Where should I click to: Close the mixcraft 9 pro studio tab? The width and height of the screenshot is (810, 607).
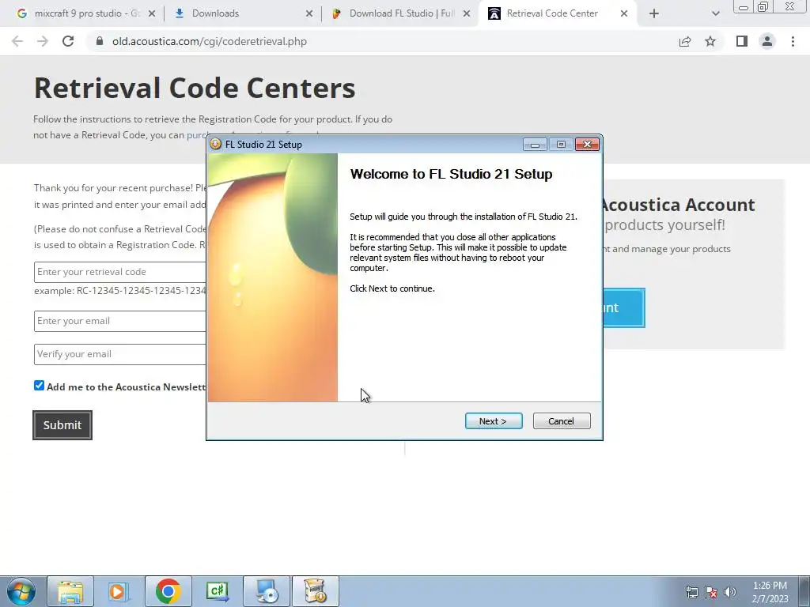[x=152, y=14]
